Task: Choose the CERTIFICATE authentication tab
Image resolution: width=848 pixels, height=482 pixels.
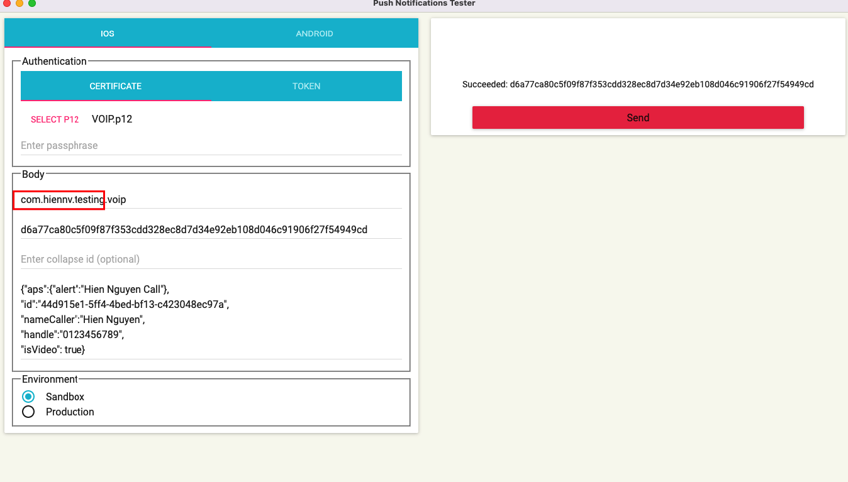Action: coord(116,86)
